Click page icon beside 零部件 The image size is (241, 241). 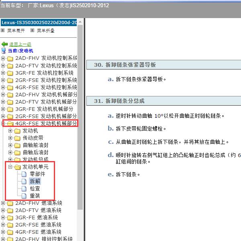tap(24, 174)
